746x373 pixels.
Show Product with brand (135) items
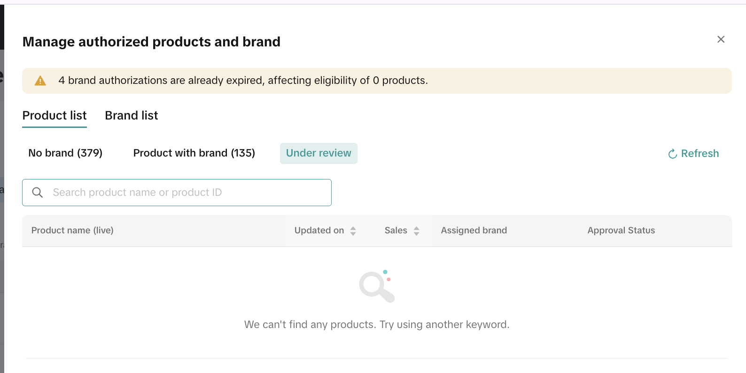point(194,153)
